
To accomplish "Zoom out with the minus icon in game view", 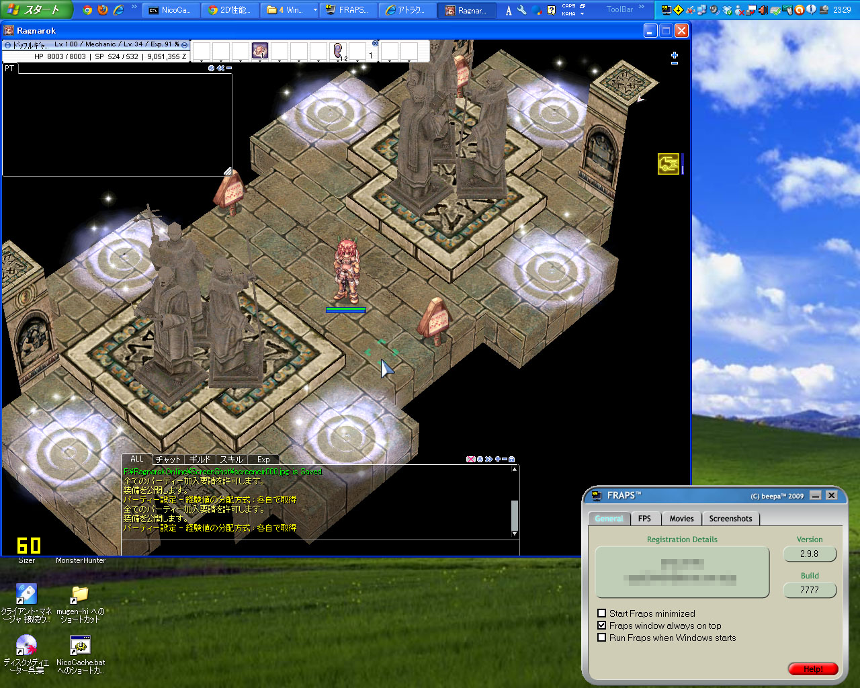I will click(x=675, y=63).
